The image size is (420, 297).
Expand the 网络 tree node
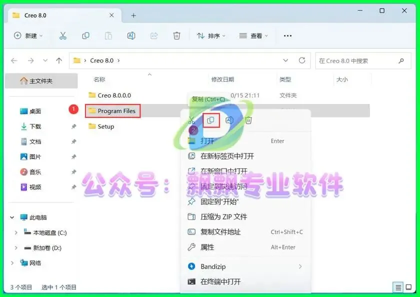point(12,263)
